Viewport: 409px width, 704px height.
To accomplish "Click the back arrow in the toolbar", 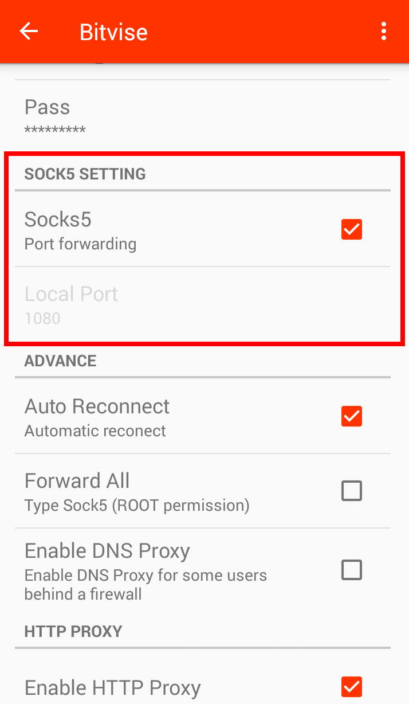I will (x=28, y=31).
